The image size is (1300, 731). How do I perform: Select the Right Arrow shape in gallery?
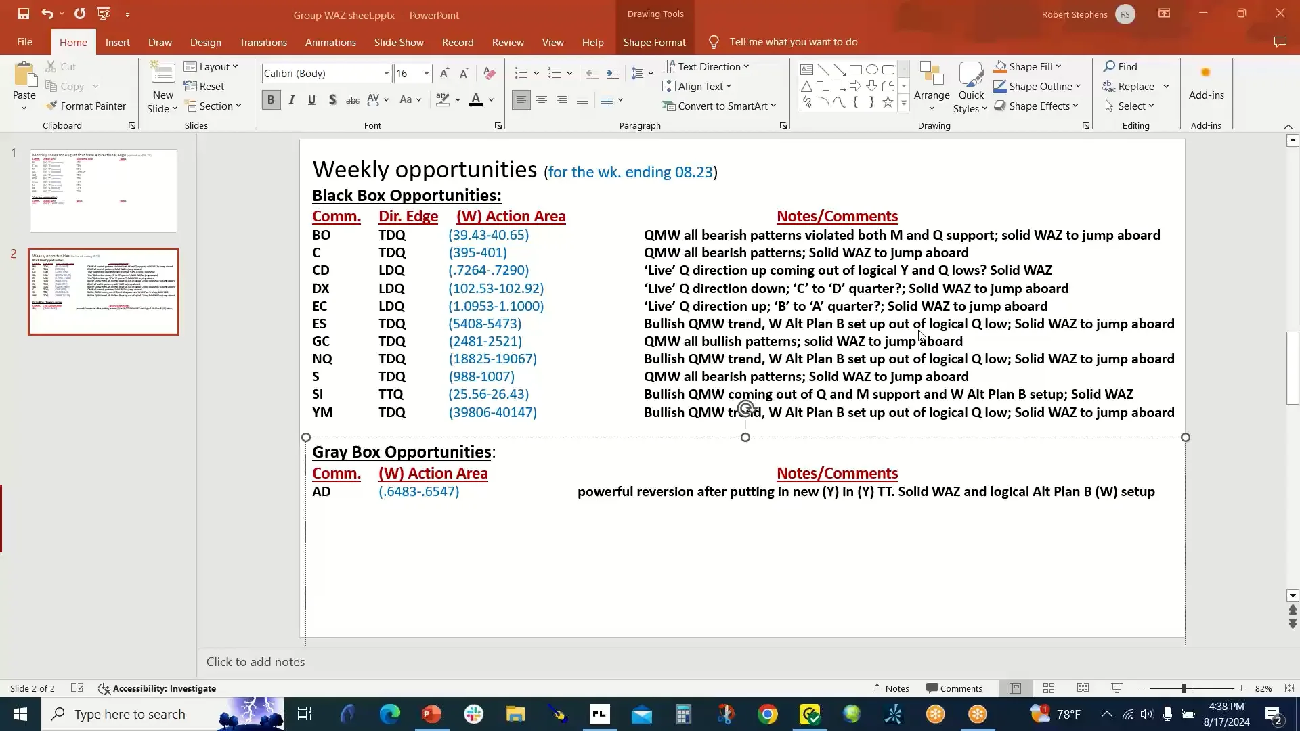pos(856,86)
